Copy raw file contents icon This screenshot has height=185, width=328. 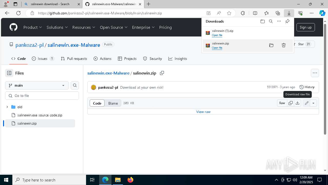tap(291, 103)
